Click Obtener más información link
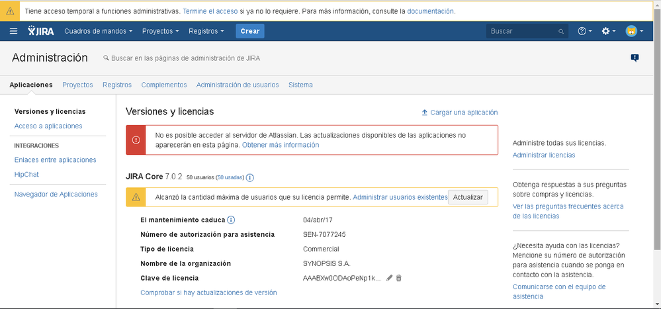The height and width of the screenshot is (309, 661). point(281,145)
